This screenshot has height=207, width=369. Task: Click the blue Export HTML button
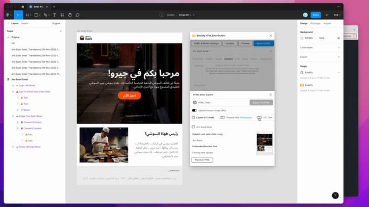pyautogui.click(x=263, y=44)
